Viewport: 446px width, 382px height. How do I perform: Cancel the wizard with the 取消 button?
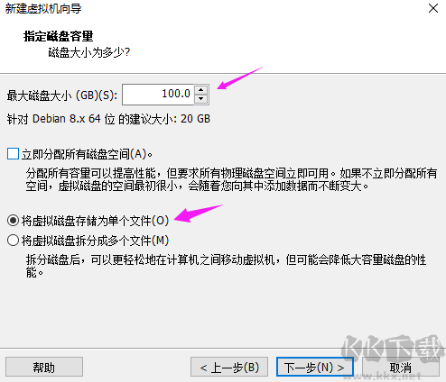tap(400, 367)
